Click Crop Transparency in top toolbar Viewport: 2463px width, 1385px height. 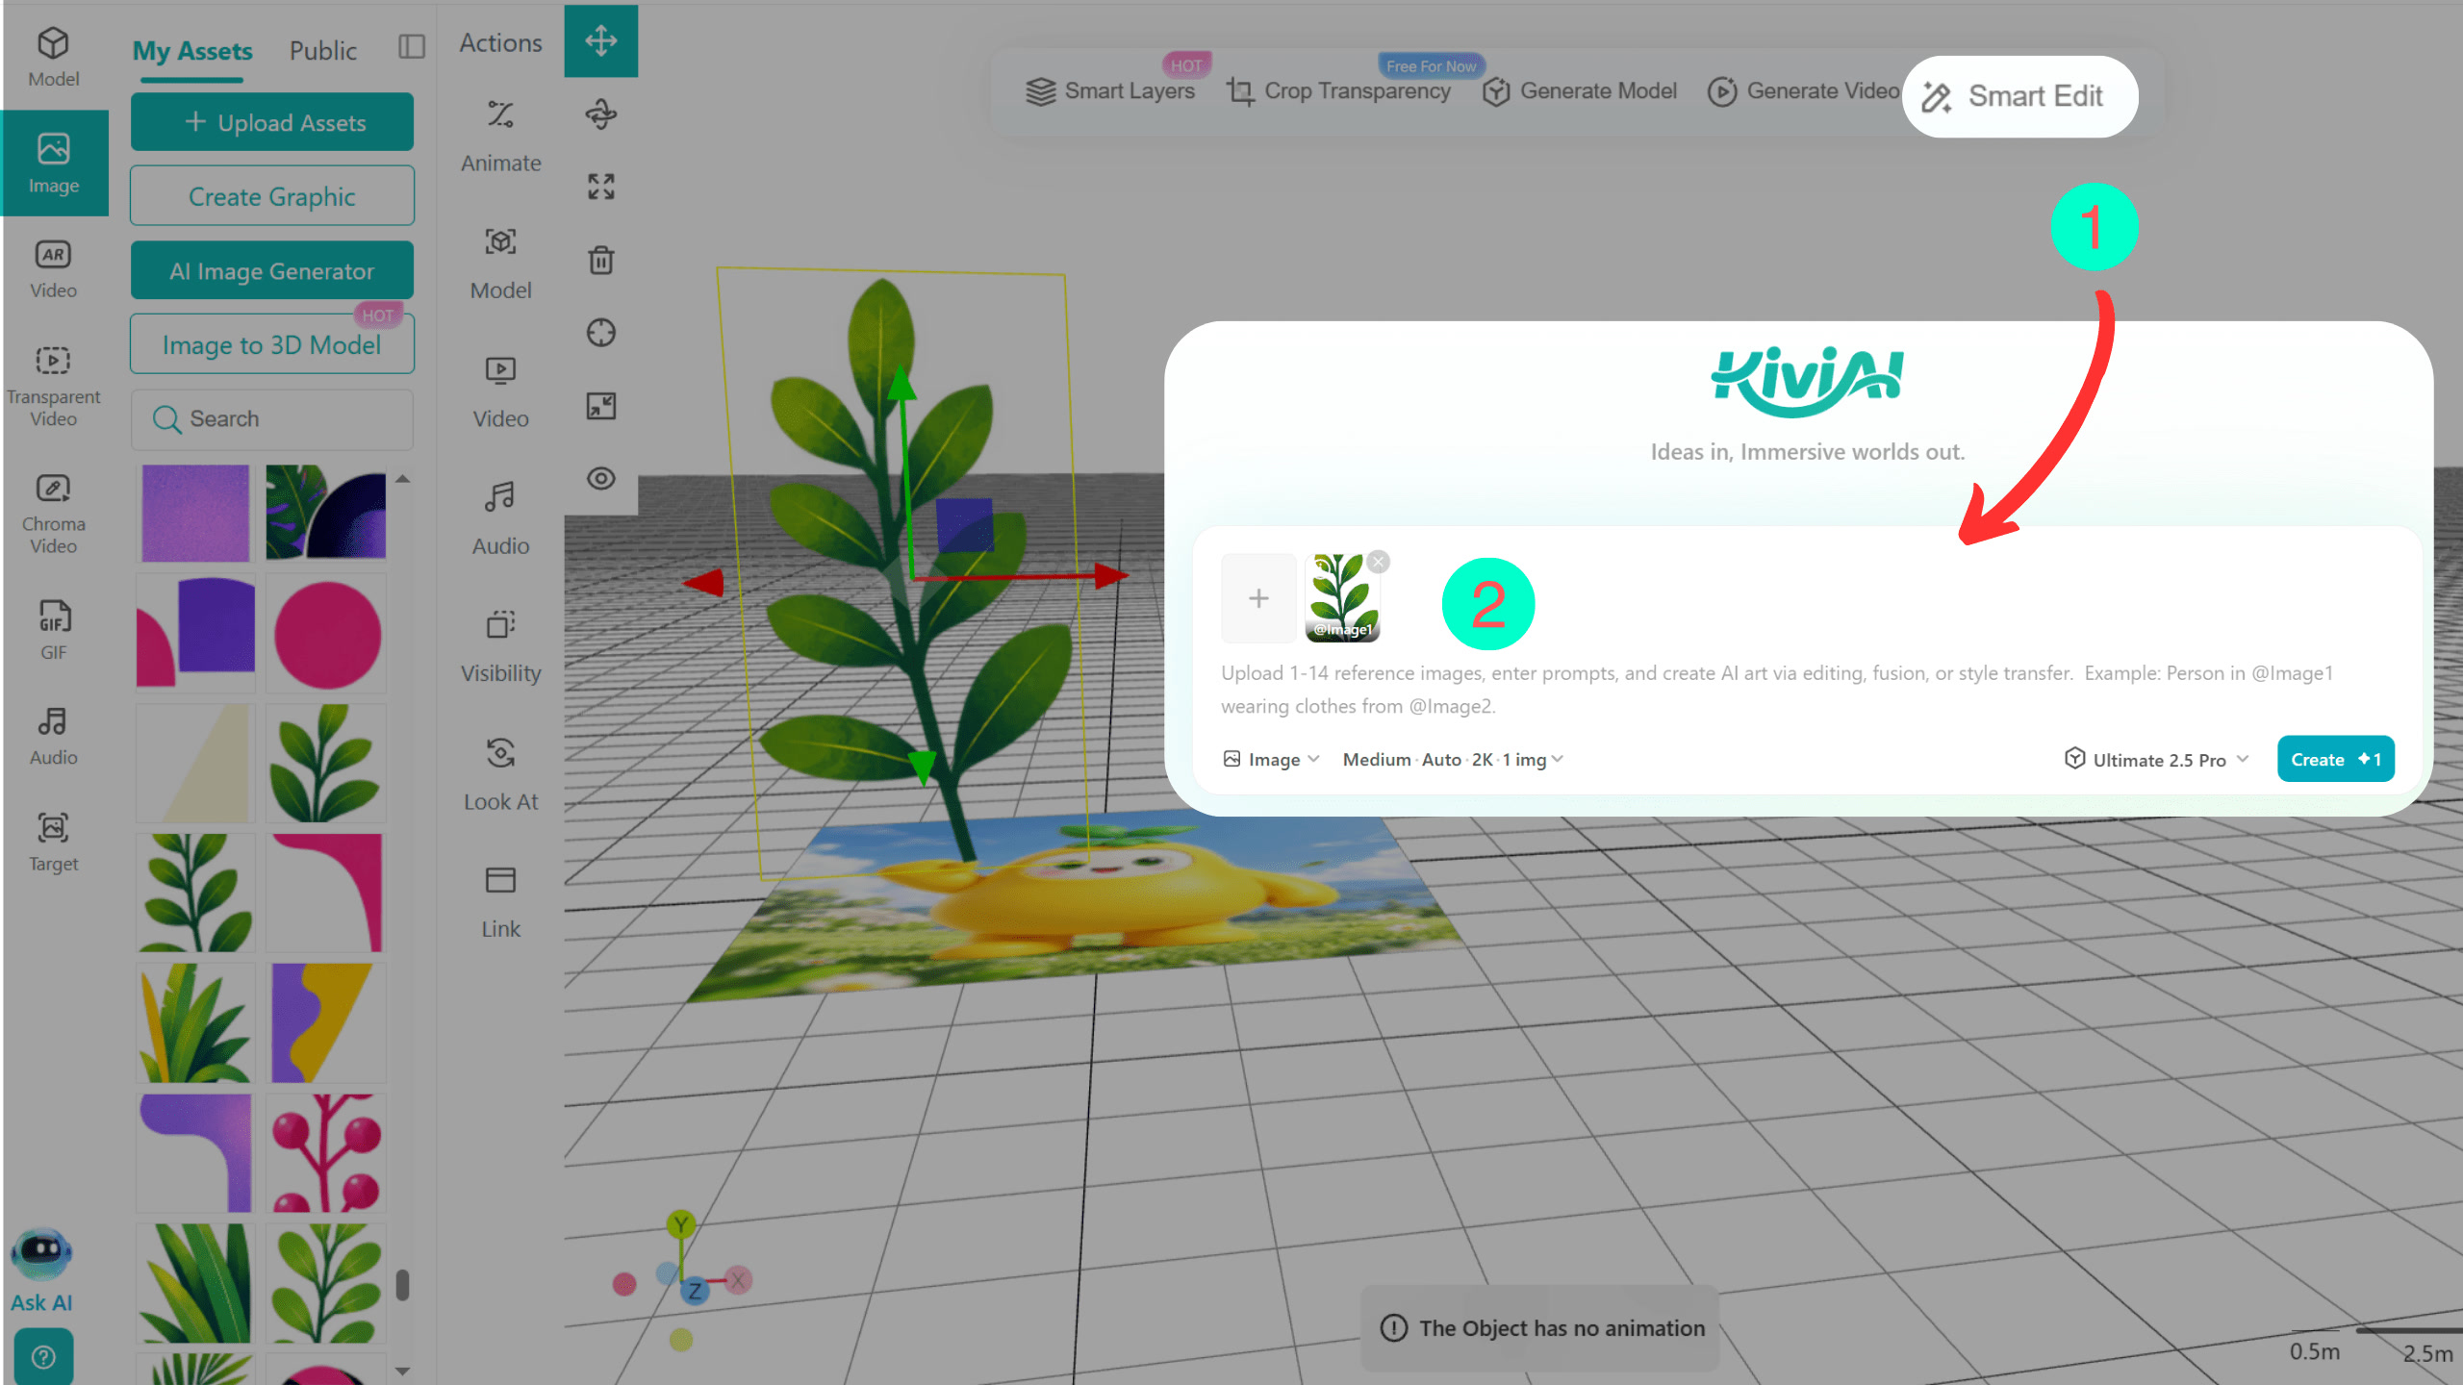1338,90
